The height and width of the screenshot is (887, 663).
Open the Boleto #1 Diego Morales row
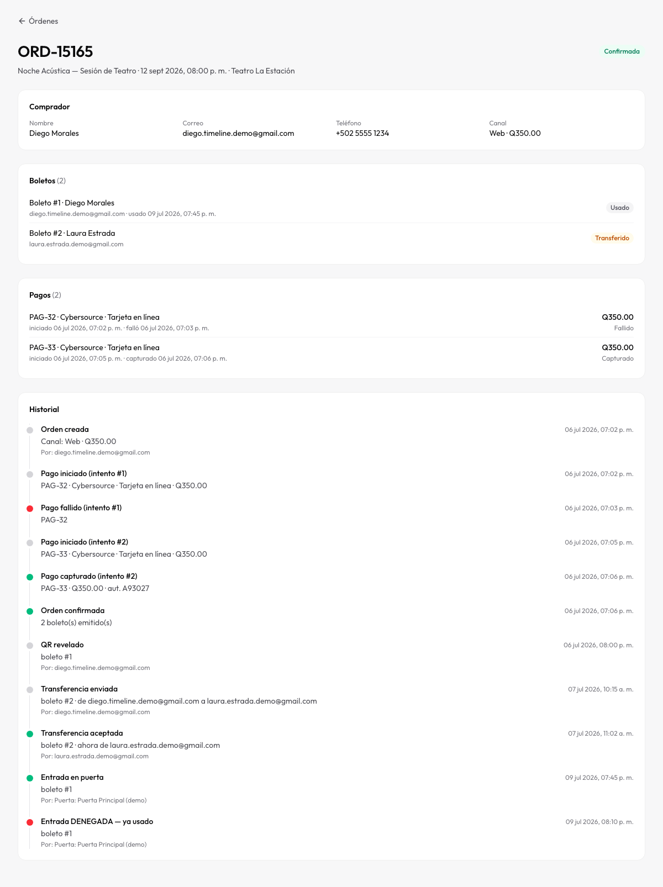331,208
